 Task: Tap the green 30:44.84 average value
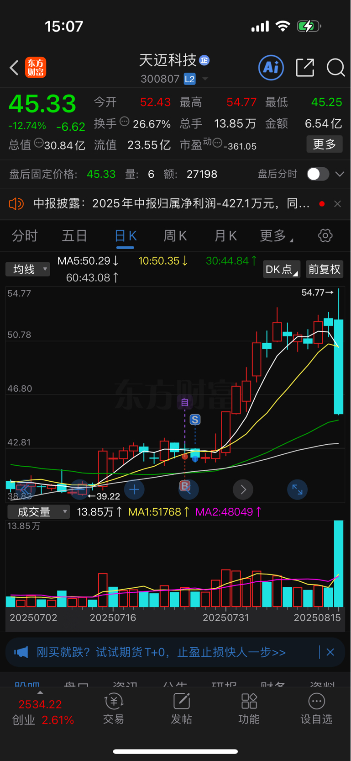(x=231, y=261)
